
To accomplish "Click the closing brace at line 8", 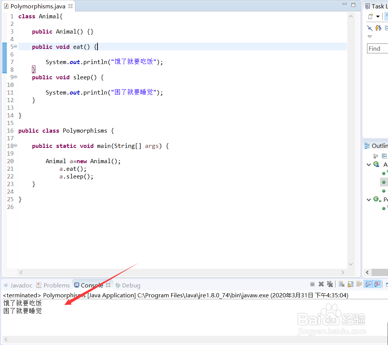I will (34, 70).
